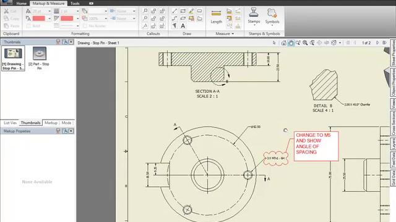
Task: Switch to the Tools ribbon tab
Action: [75, 4]
